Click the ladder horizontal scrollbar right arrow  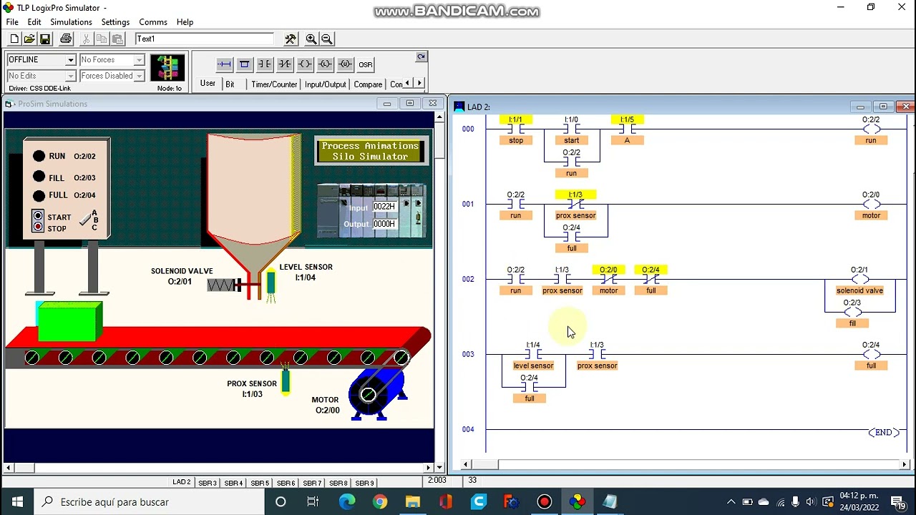tap(904, 465)
